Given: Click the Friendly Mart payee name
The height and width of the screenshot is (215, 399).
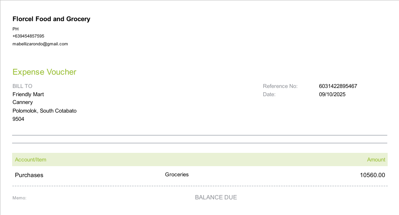Looking at the screenshot, I should (x=28, y=94).
